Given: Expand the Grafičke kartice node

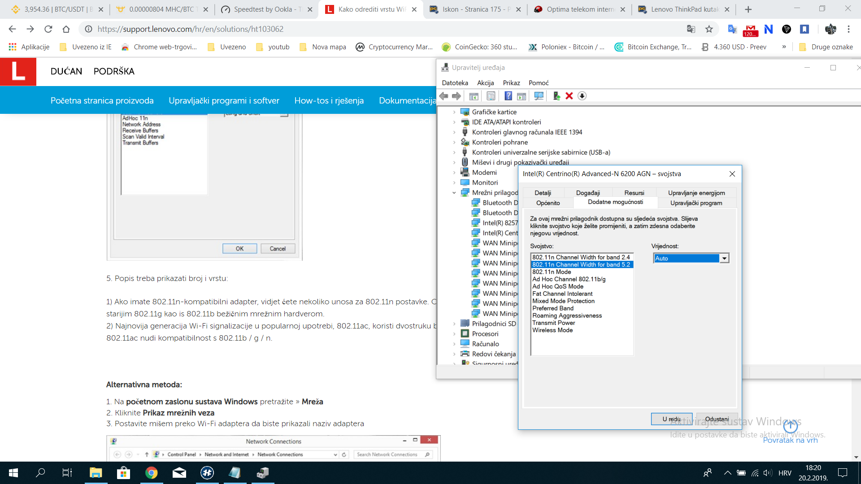Looking at the screenshot, I should click(x=454, y=112).
